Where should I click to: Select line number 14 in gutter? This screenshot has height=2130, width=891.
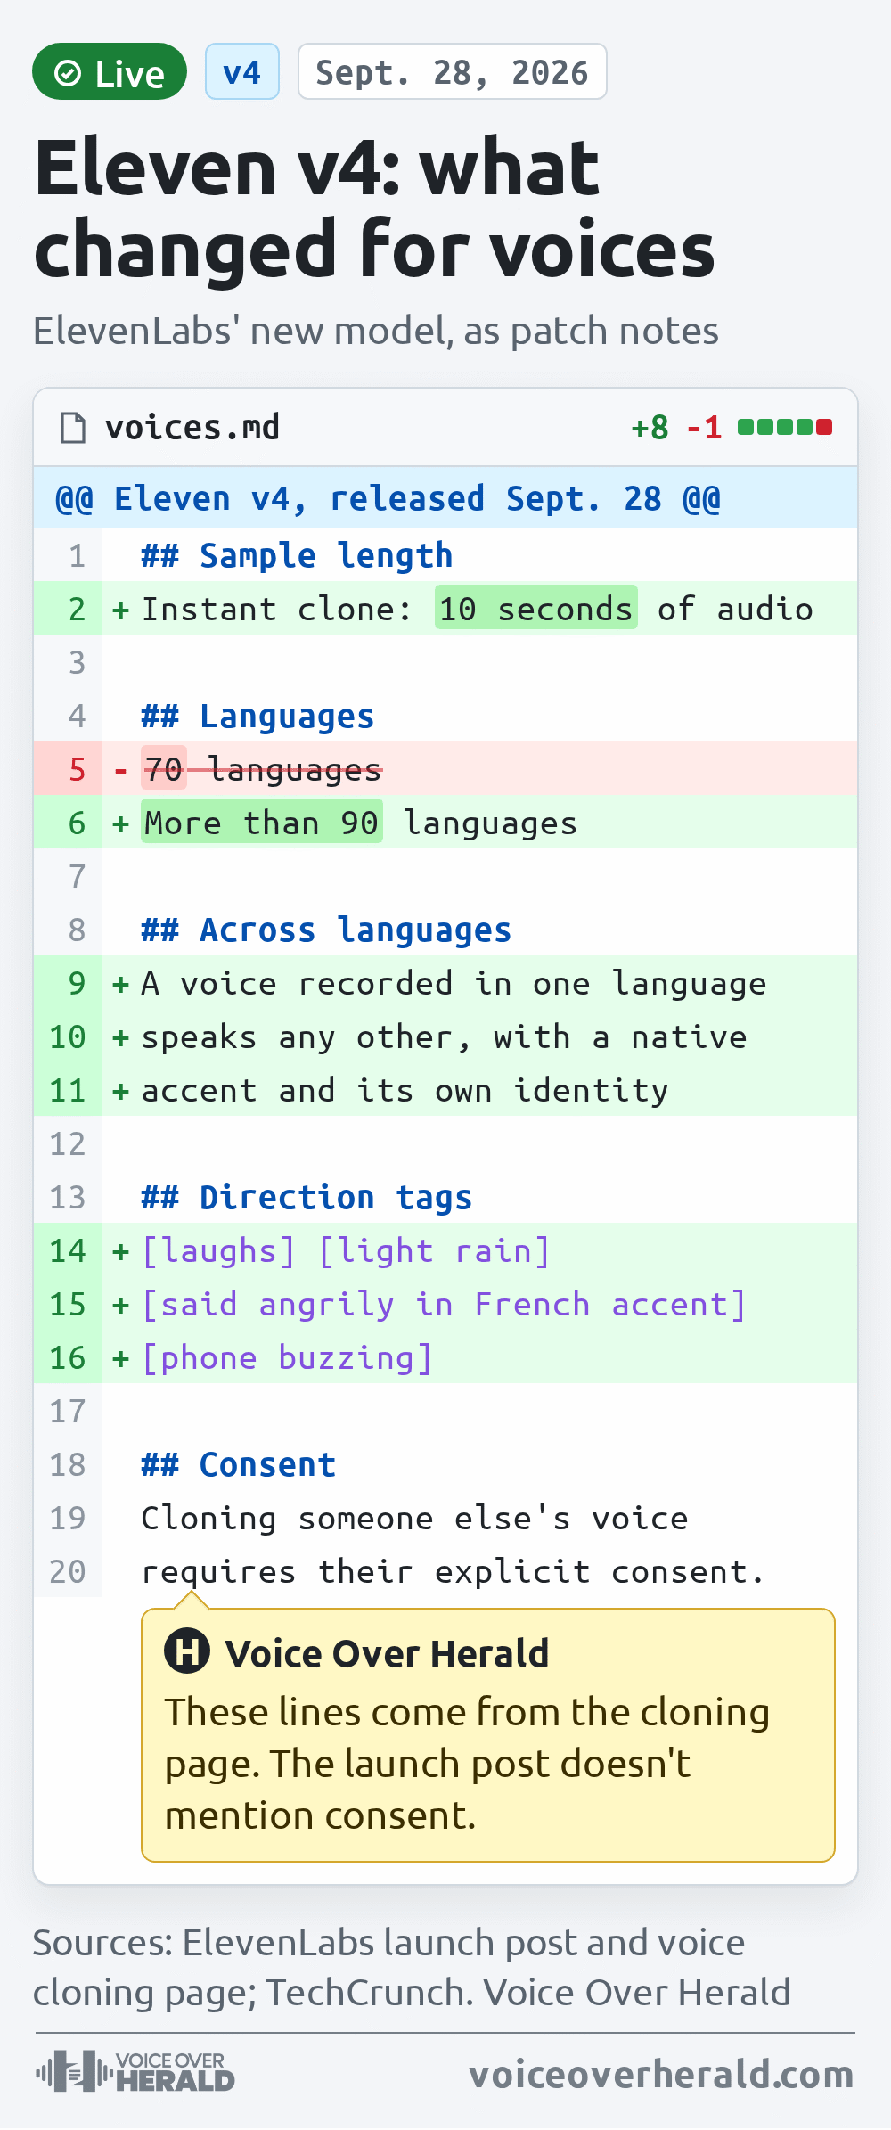click(68, 1250)
